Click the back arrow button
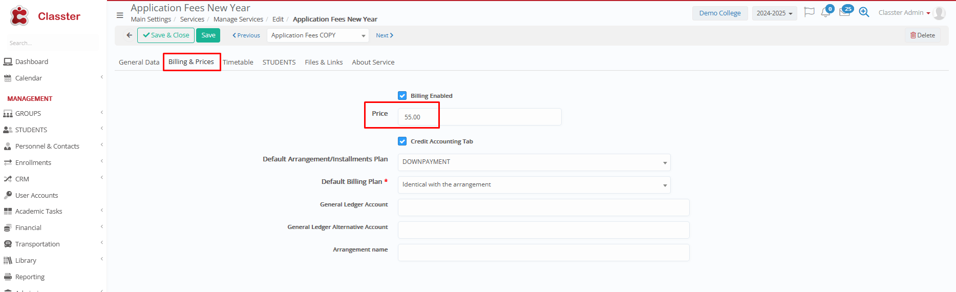Viewport: 956px width, 292px height. click(129, 35)
